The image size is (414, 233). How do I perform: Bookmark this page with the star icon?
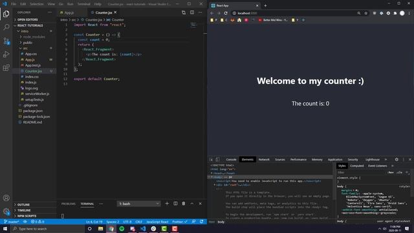click(366, 13)
